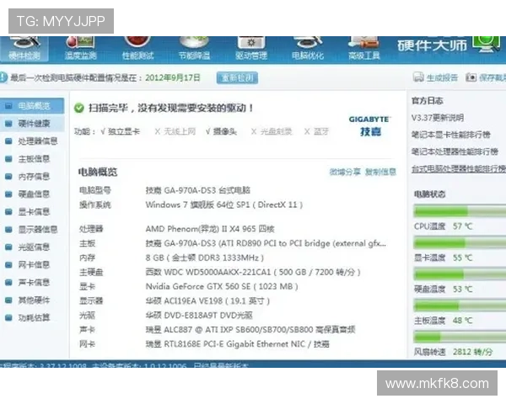Click the 瑞昱 RTL8168E network card value
This screenshot has width=506, height=404.
237,344
